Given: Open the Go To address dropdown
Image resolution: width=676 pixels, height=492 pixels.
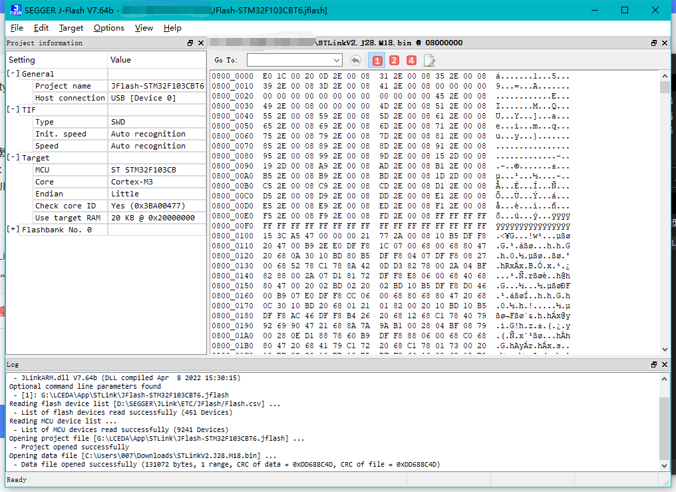Looking at the screenshot, I should [337, 61].
